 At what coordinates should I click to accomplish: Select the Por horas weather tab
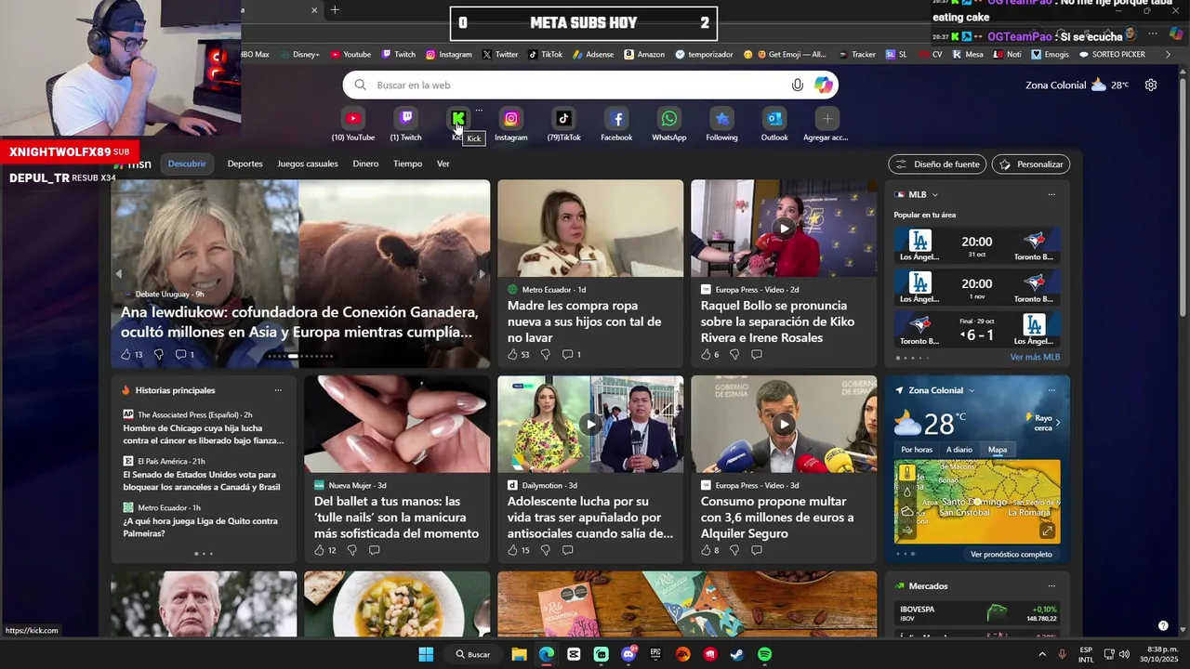click(917, 450)
